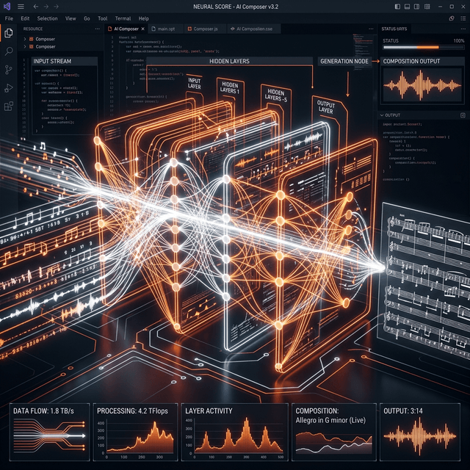Viewport: 470px width, 470px height.
Task: Open the Allegro in G minor composition chart
Action: [x=334, y=432]
